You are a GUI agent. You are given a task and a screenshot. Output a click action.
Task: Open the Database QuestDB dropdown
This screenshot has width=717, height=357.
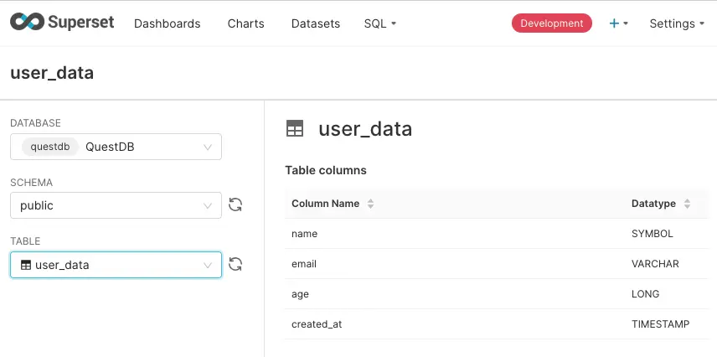[116, 147]
